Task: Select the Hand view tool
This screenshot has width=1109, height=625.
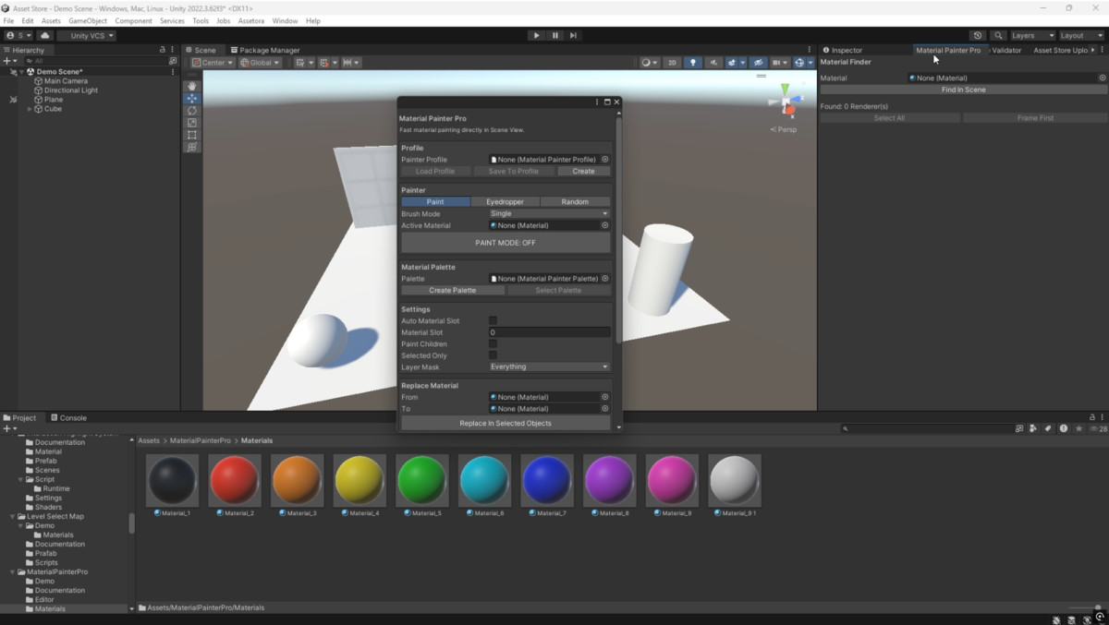Action: 192,86
